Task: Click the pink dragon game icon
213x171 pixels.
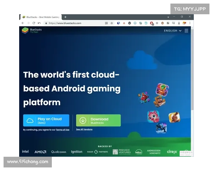Action: (x=153, y=116)
